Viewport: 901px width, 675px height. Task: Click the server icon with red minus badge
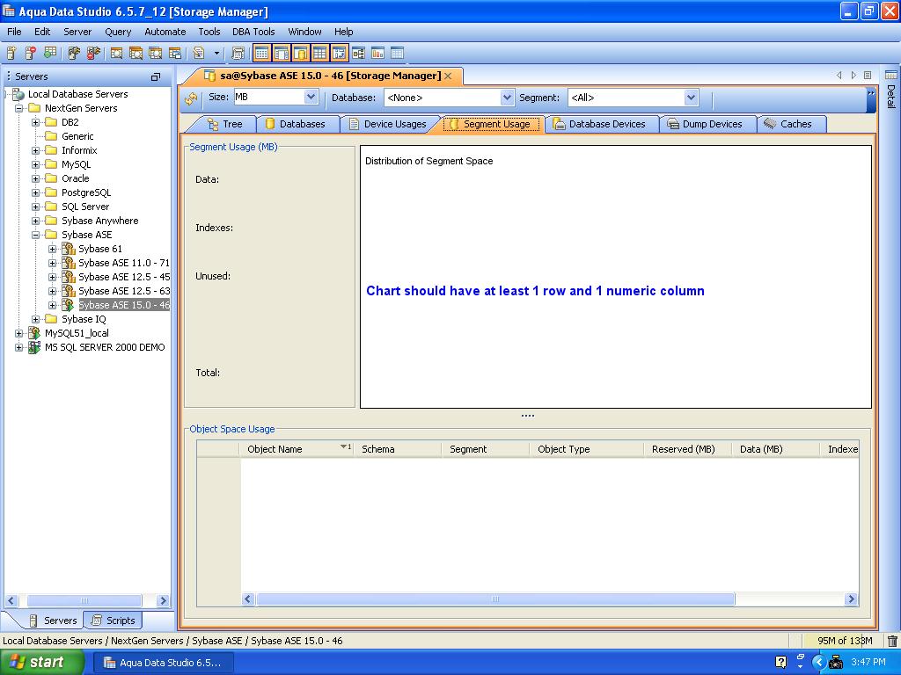pos(31,54)
